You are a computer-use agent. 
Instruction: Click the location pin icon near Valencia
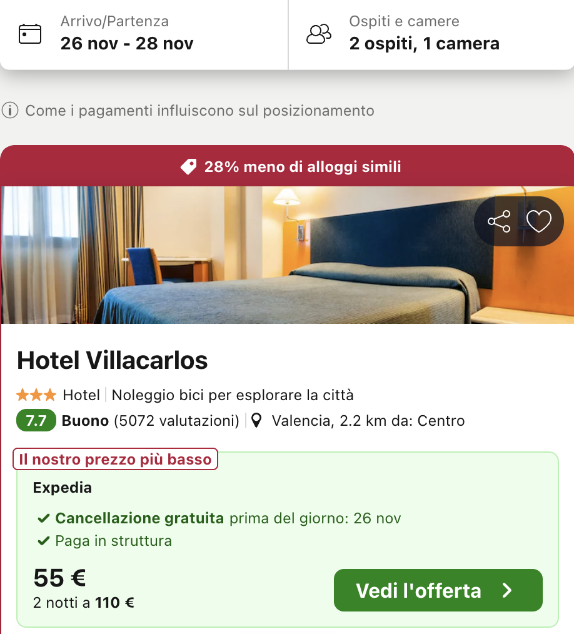[x=256, y=420]
